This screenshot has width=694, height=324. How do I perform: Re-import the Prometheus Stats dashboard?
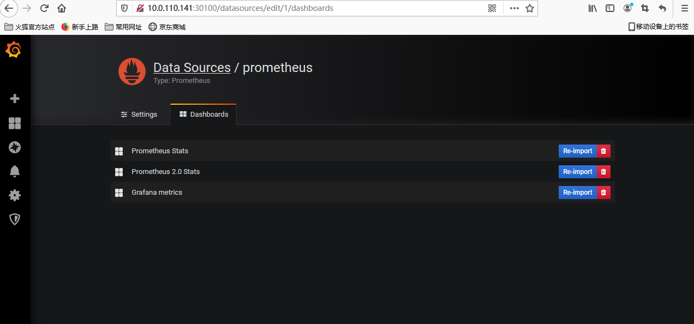pos(578,151)
